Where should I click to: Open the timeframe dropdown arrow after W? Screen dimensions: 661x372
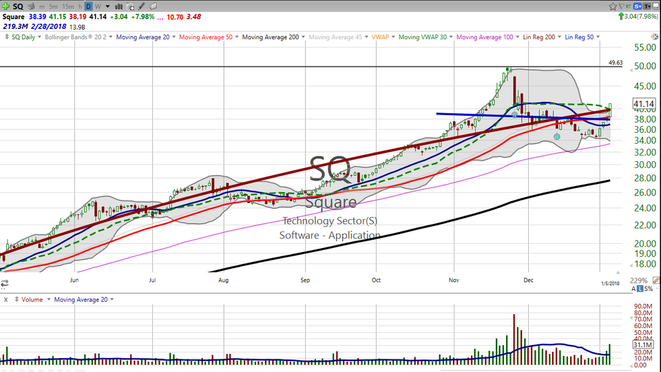pos(107,7)
